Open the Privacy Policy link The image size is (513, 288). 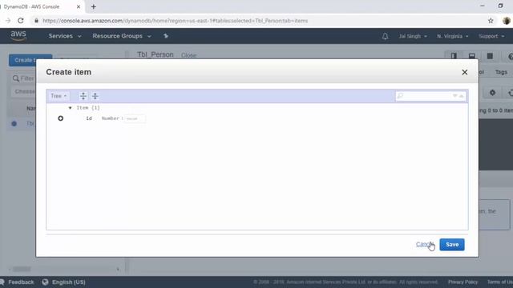coord(463,282)
